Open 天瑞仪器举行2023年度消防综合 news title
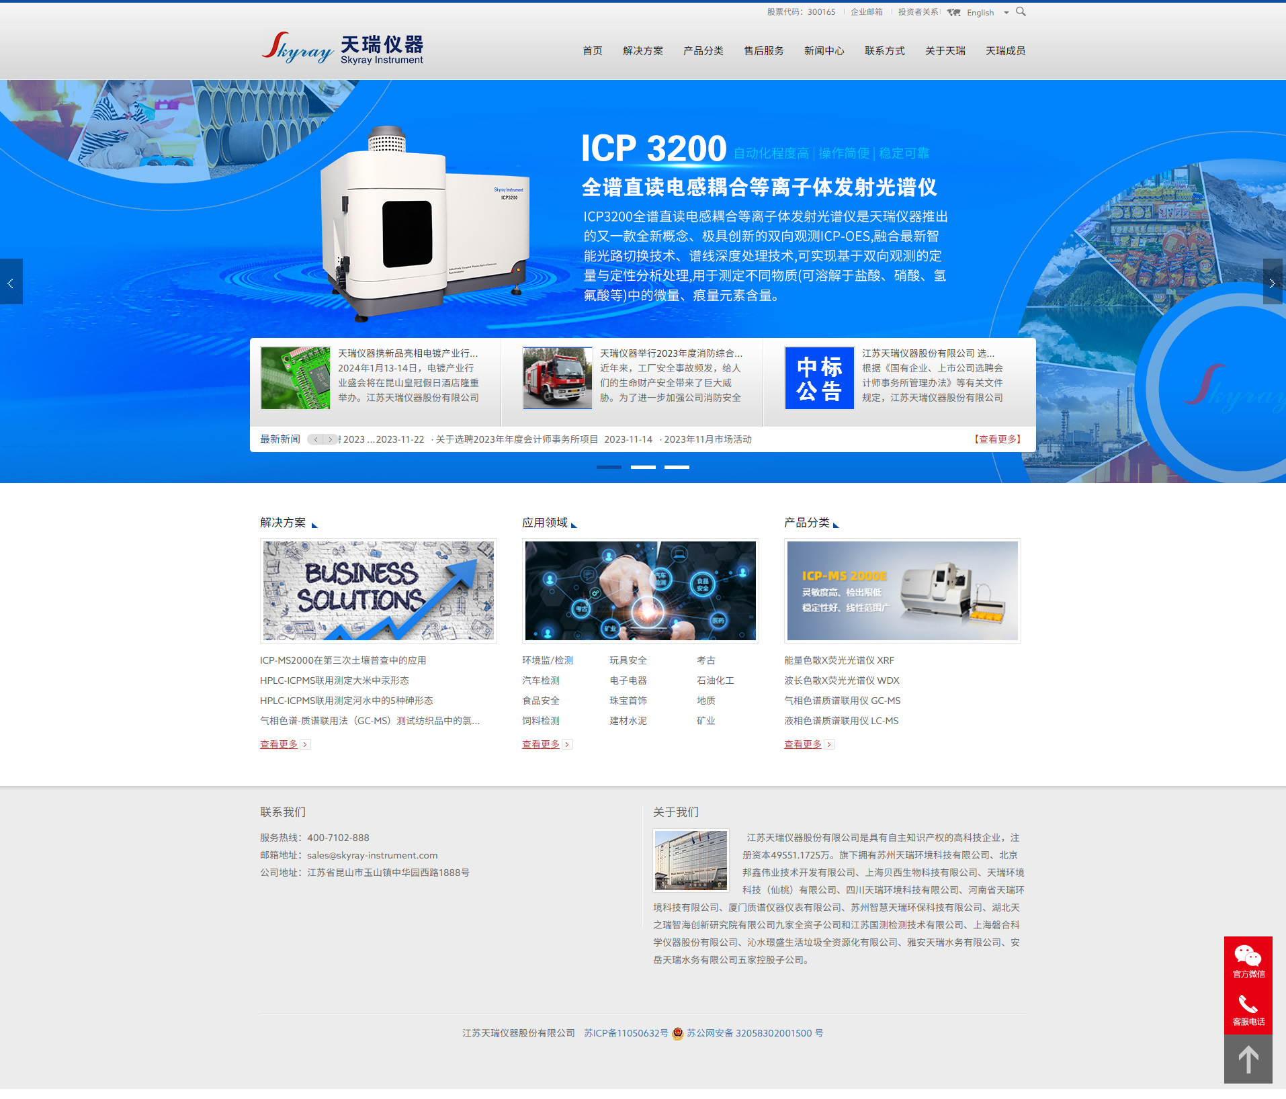The width and height of the screenshot is (1286, 1099). (671, 353)
